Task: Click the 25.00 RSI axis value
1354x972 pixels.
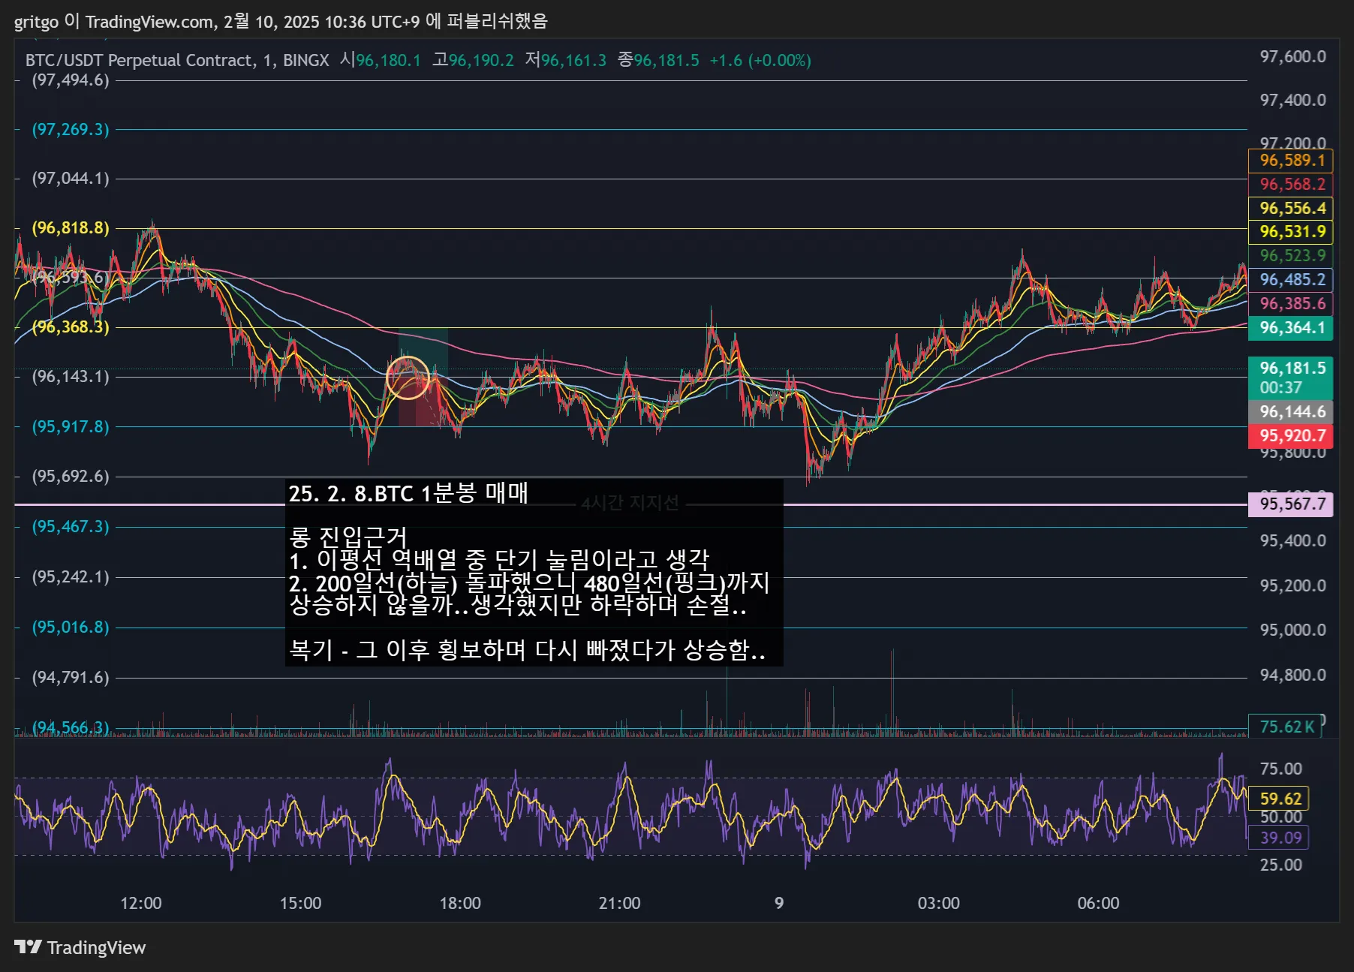Action: coord(1280,865)
